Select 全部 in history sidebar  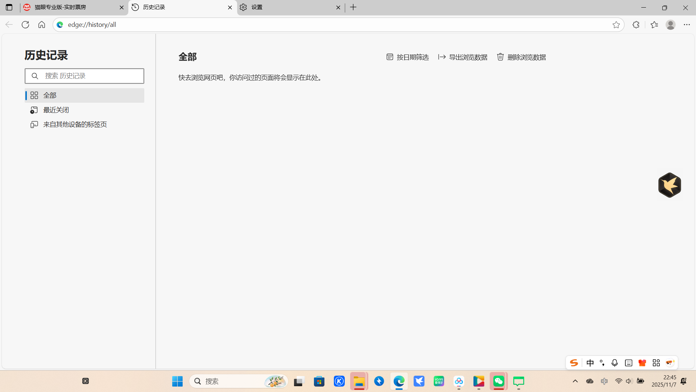(84, 95)
